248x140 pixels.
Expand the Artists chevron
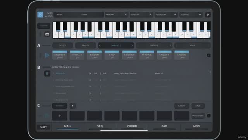point(170,45)
